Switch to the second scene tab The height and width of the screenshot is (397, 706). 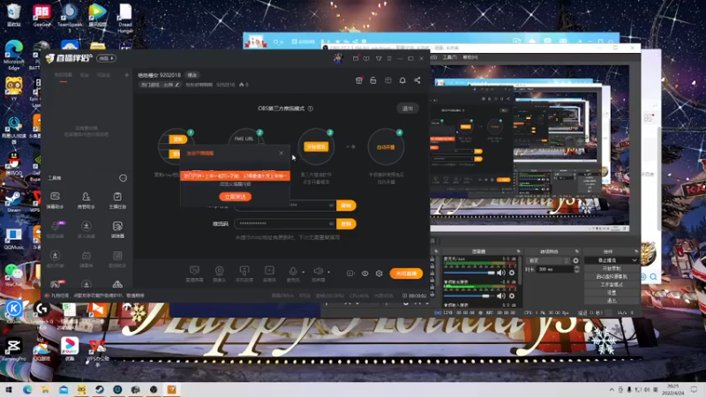[84, 75]
